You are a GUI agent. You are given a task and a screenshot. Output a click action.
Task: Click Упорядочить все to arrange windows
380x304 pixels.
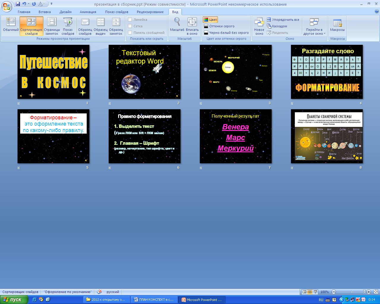pyautogui.click(x=283, y=20)
